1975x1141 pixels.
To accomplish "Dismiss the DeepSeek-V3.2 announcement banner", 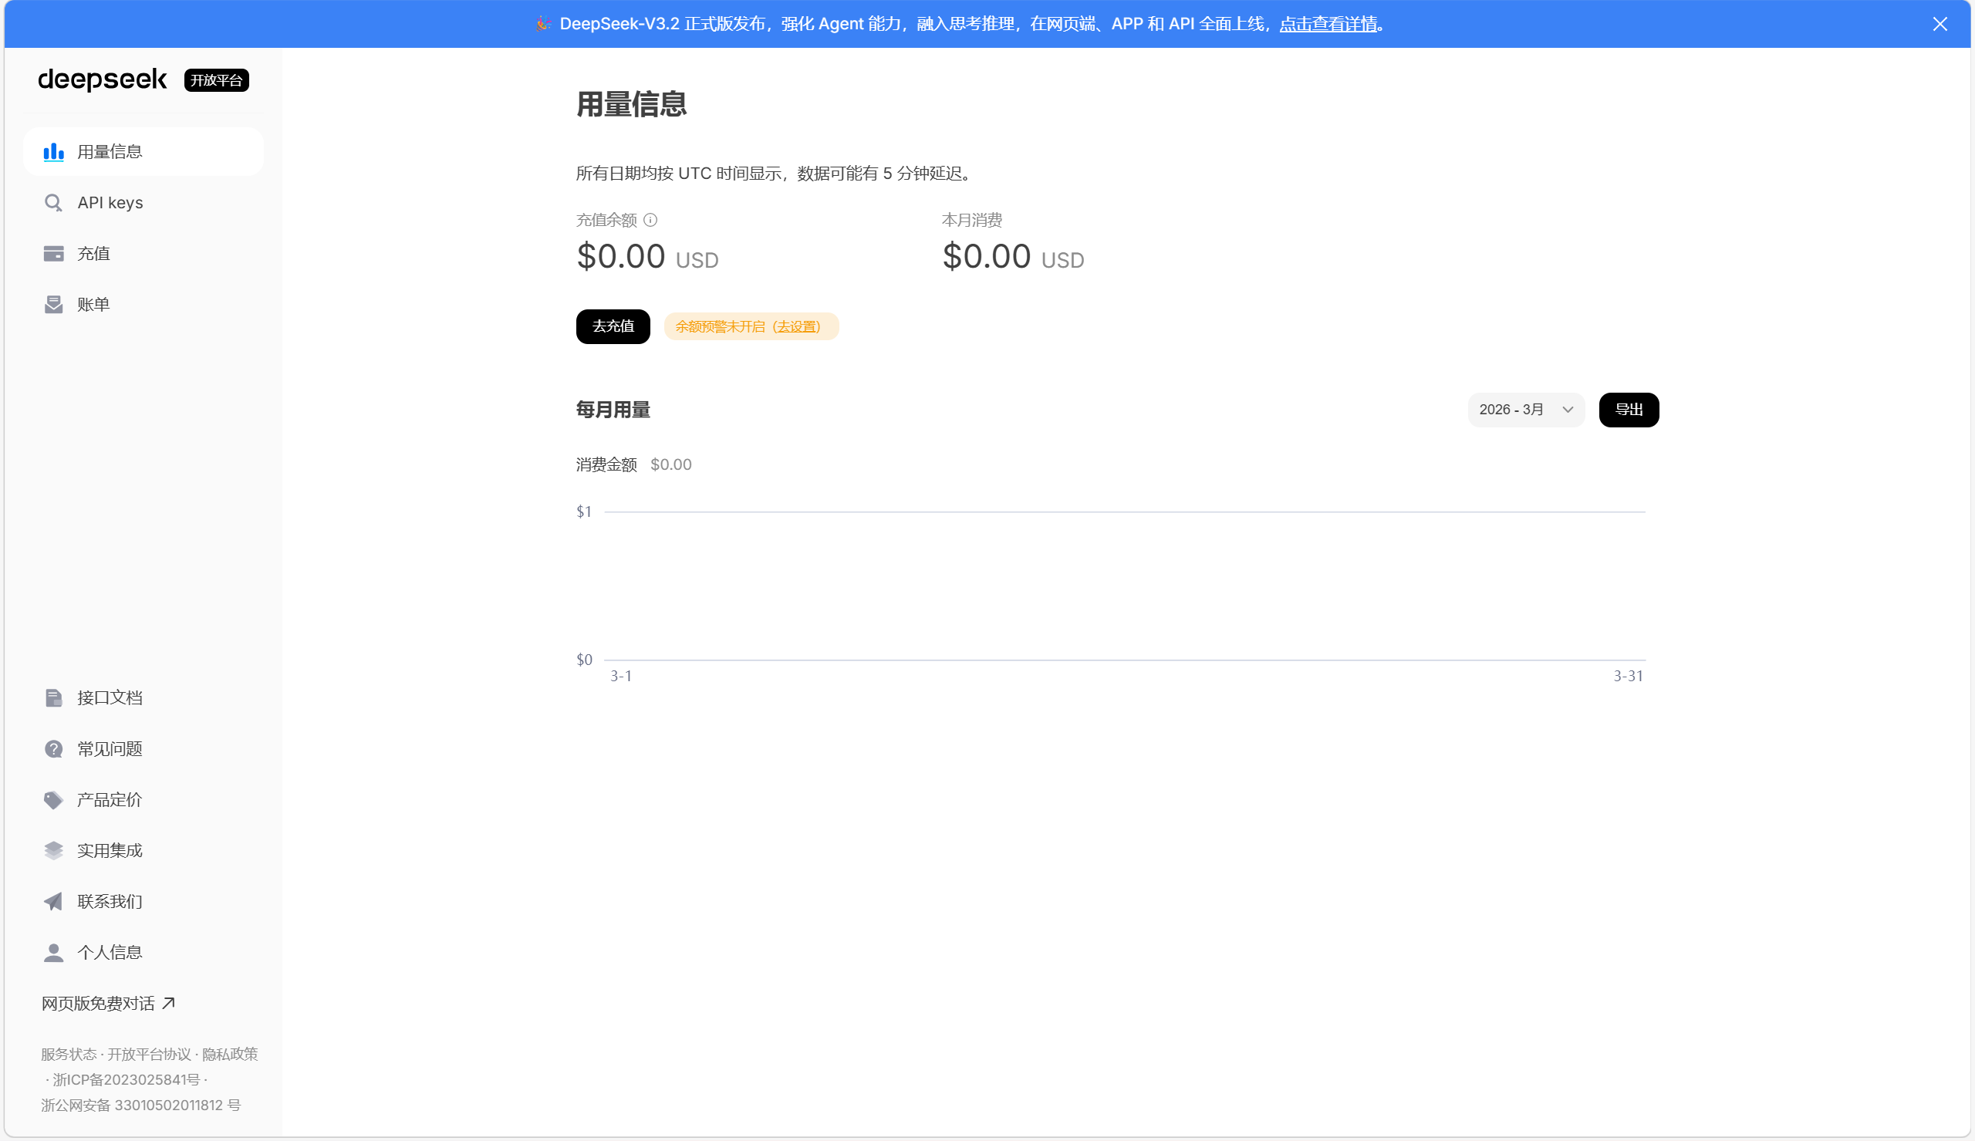I will [x=1940, y=24].
